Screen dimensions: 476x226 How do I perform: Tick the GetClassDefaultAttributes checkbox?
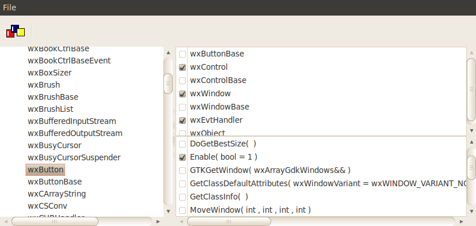coord(182,184)
